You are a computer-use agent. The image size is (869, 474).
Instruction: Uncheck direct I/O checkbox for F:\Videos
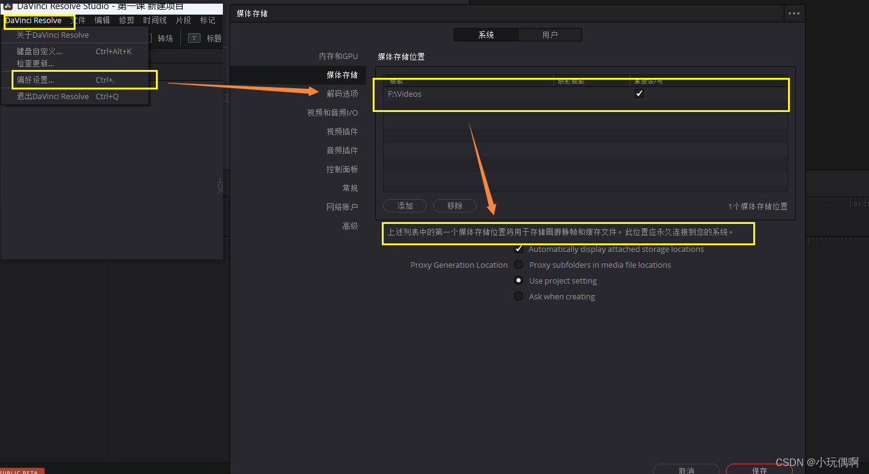(639, 94)
